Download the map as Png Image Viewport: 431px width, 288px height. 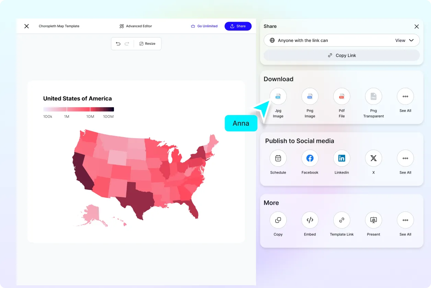tap(310, 97)
